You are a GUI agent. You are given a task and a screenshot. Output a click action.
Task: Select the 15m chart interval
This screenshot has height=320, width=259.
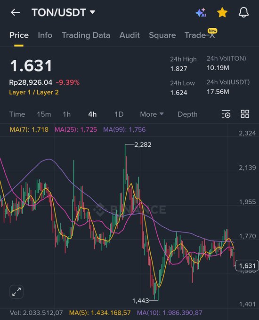coord(44,114)
